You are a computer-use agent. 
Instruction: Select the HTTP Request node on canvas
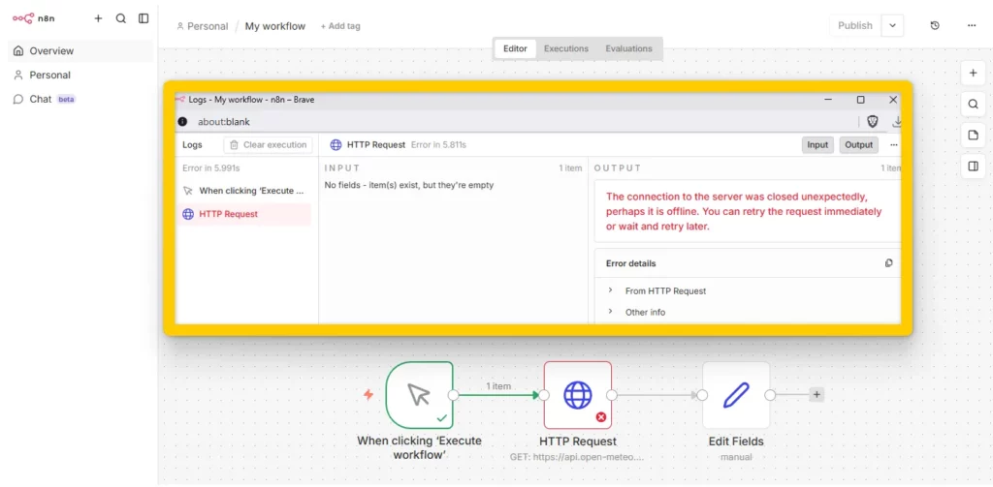tap(578, 395)
